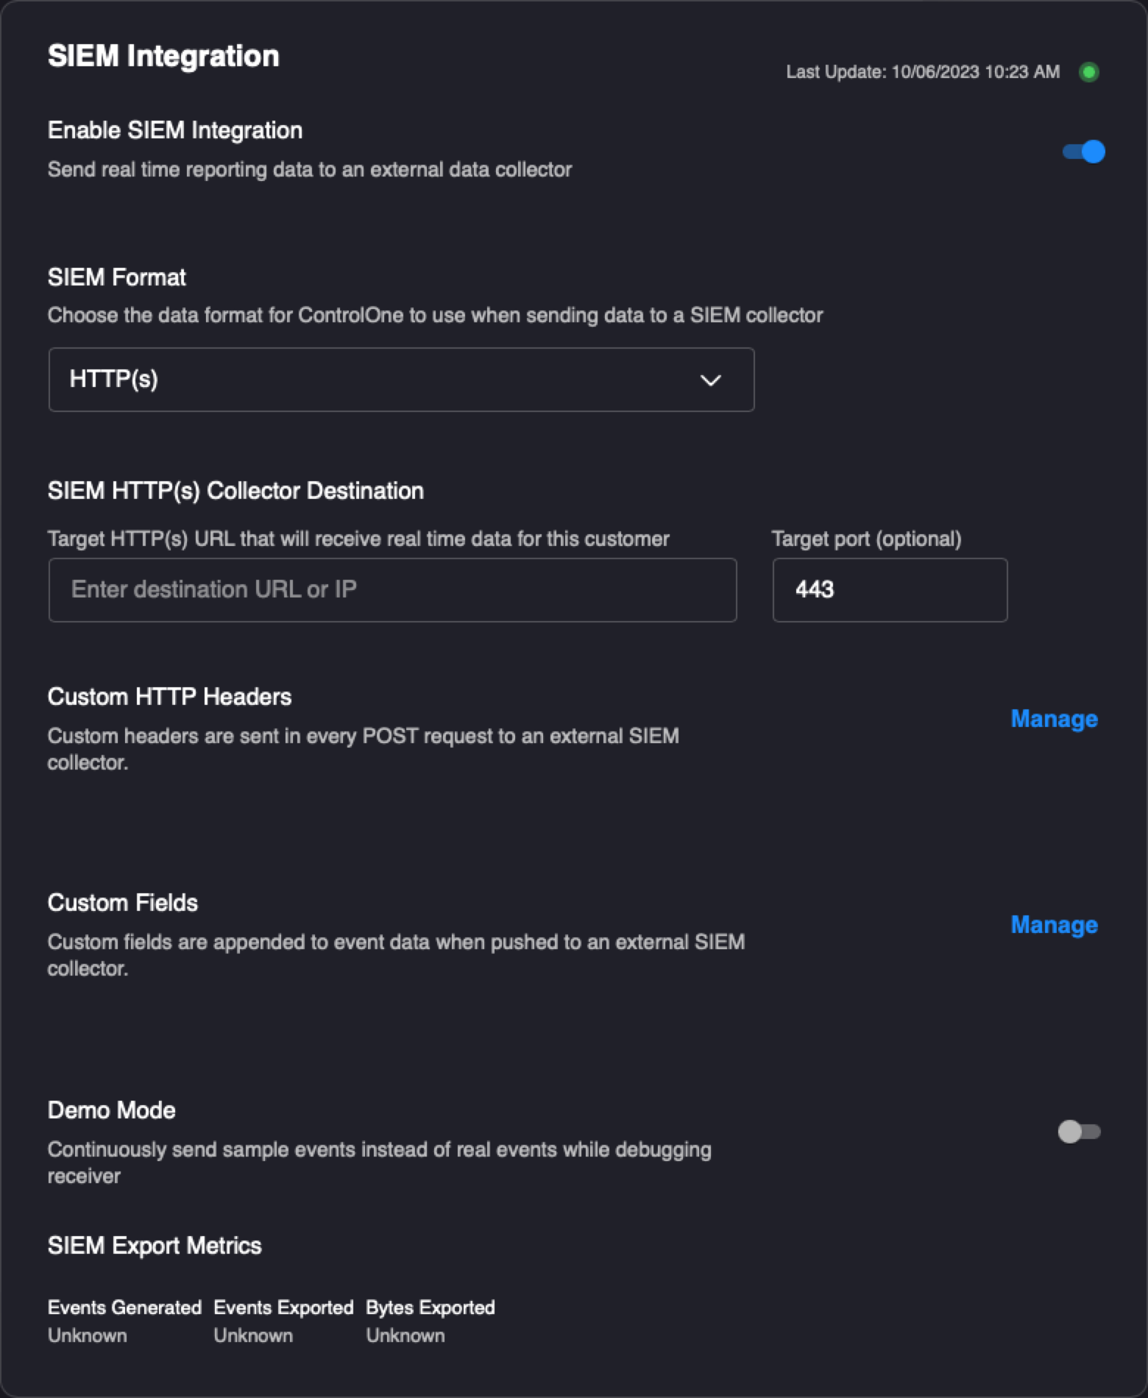Click the Demo Mode heading text
Screen dimensions: 1148x1398
(111, 1110)
